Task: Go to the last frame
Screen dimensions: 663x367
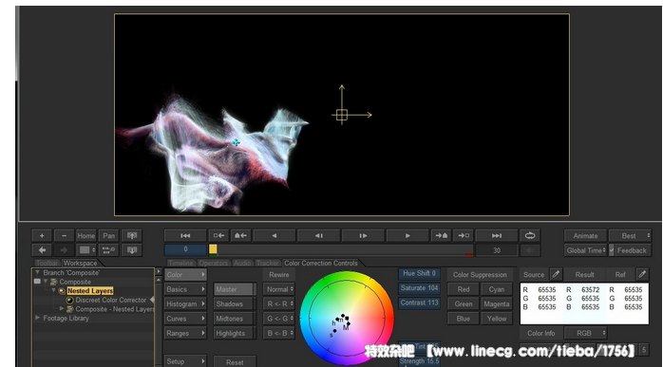Action: pos(497,235)
